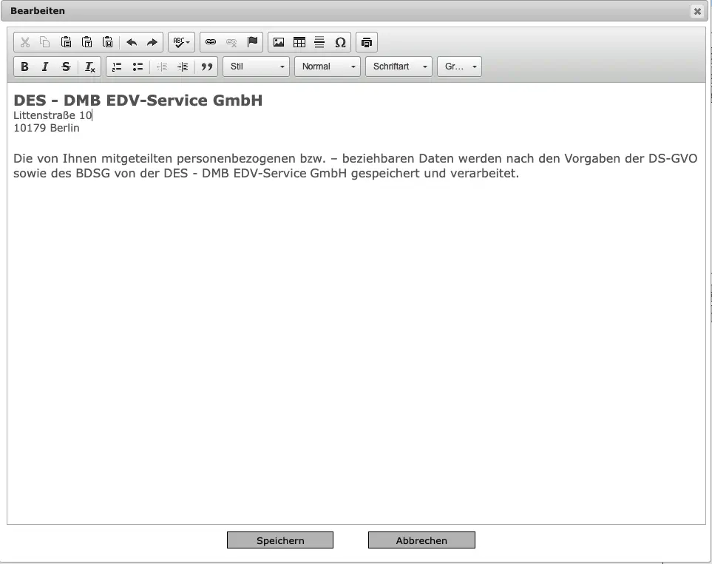
Task: Click the print preview icon
Action: click(367, 42)
